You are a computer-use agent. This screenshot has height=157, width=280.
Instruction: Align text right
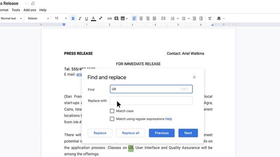(x=148, y=18)
